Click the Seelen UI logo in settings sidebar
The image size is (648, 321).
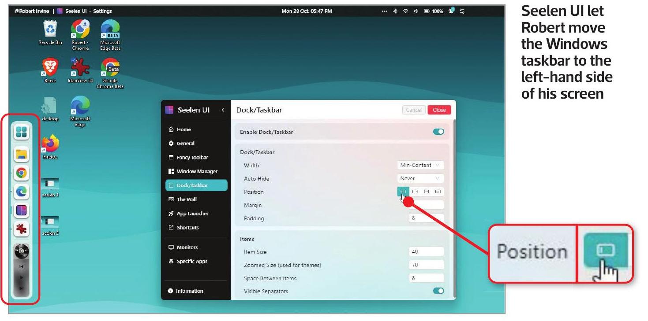(169, 110)
